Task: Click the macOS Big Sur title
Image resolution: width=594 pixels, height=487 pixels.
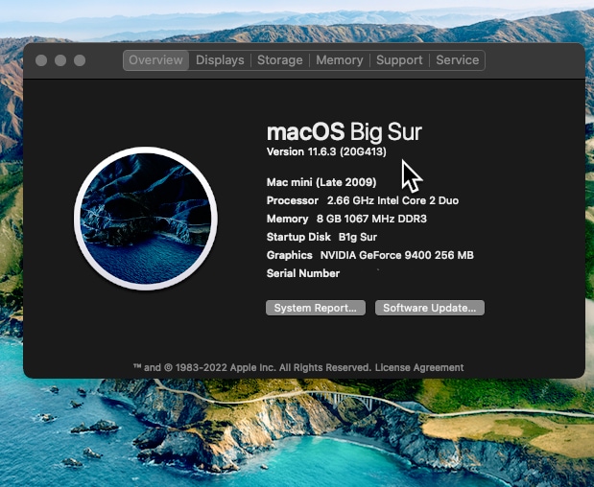Action: click(345, 131)
